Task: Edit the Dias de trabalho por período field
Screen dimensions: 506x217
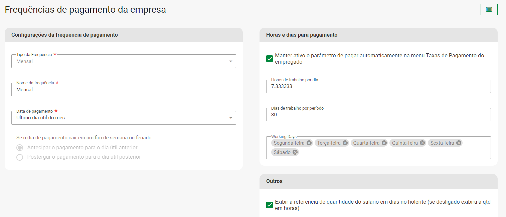Action: (x=378, y=115)
